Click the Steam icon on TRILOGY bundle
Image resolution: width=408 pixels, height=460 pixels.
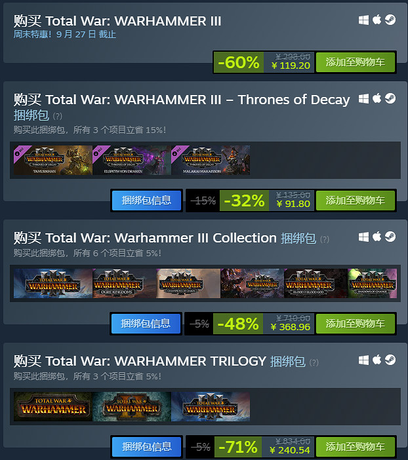[390, 360]
